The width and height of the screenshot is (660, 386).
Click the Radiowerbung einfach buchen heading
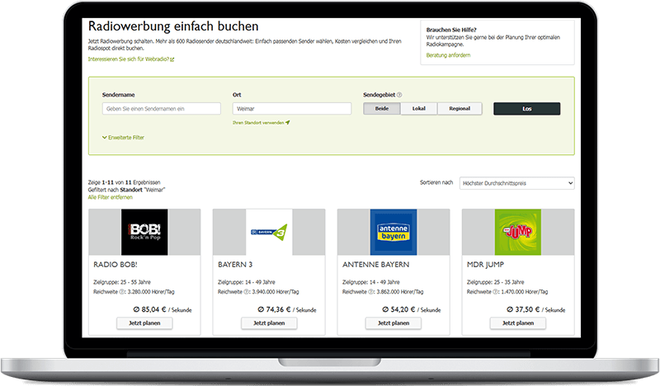173,26
